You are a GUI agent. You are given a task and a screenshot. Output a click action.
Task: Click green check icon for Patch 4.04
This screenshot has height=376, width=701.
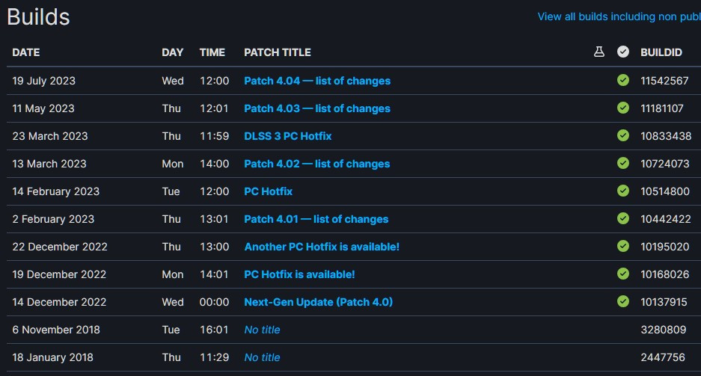click(622, 80)
